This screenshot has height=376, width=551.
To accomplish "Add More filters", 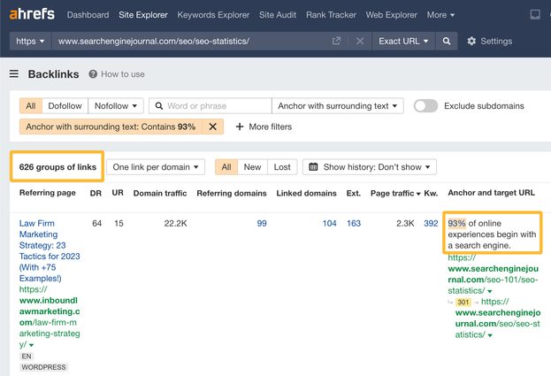I will (x=264, y=127).
